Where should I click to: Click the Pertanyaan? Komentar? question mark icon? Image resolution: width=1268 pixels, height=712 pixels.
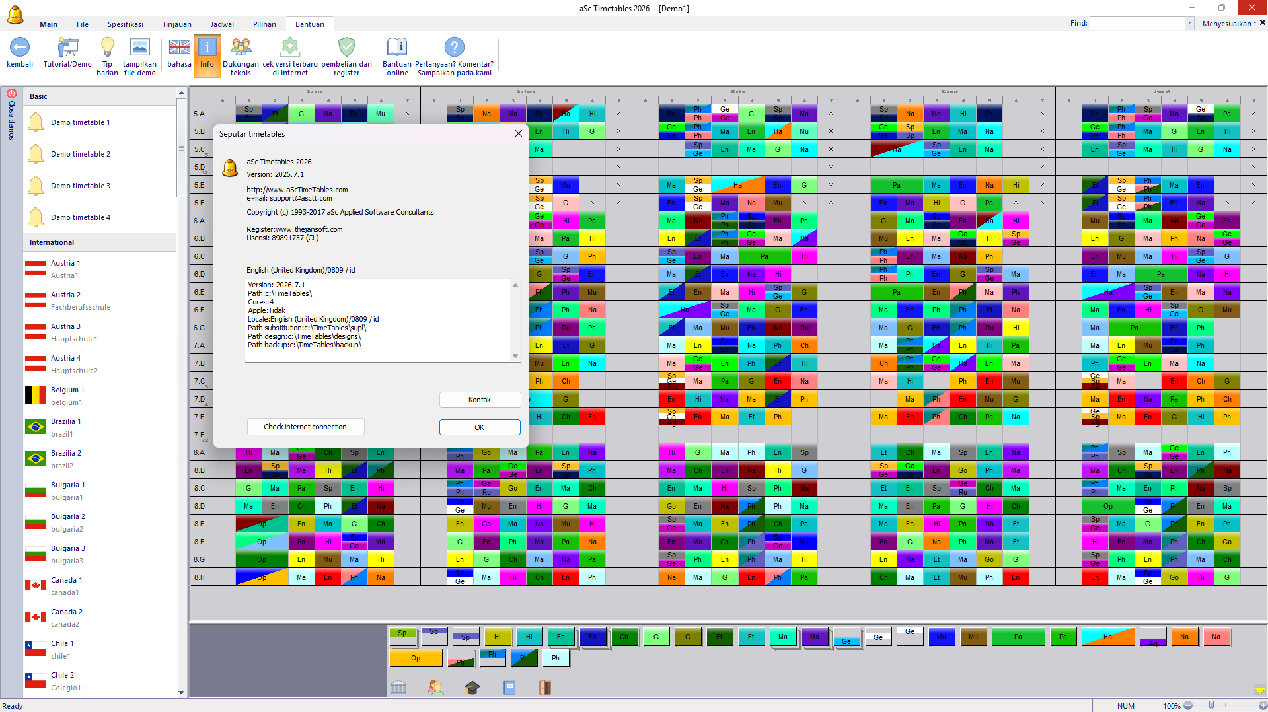coord(454,48)
